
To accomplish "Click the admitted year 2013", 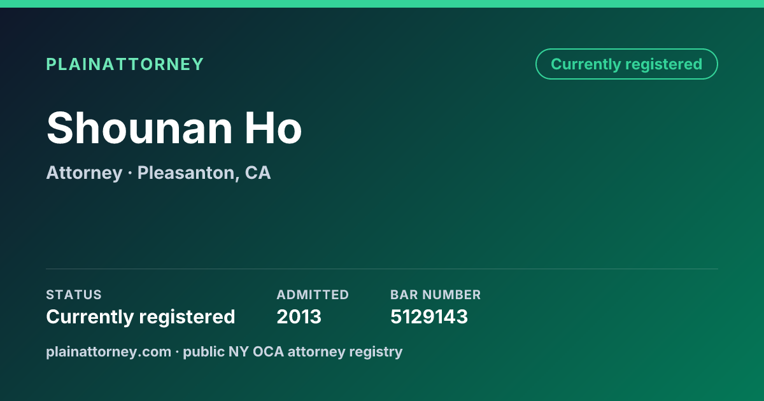I will (x=299, y=316).
